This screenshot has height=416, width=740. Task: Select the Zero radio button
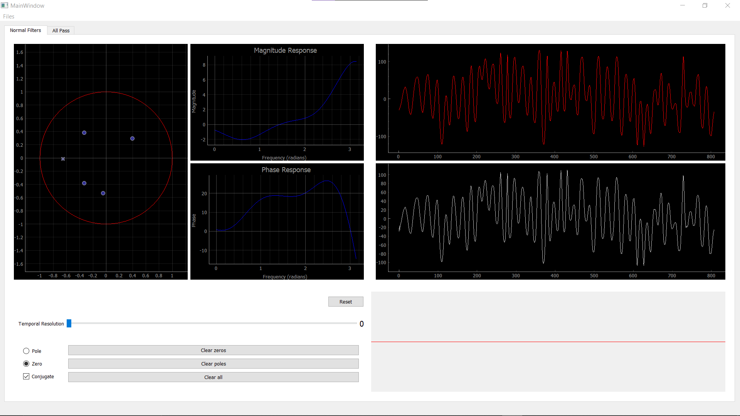[x=26, y=364]
